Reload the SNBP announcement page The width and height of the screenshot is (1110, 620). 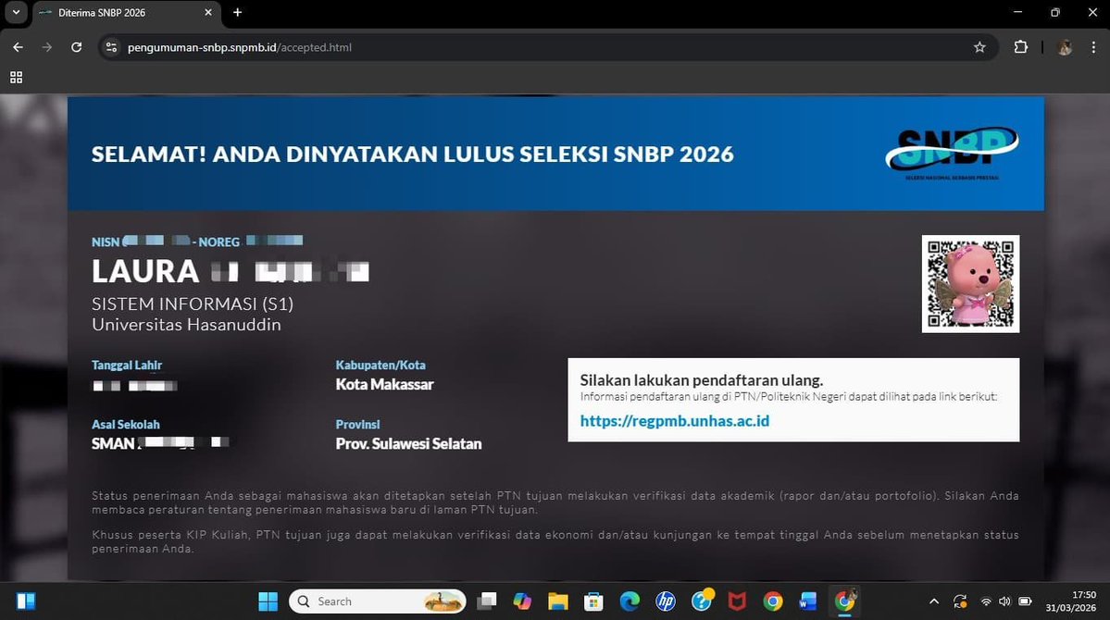point(77,47)
